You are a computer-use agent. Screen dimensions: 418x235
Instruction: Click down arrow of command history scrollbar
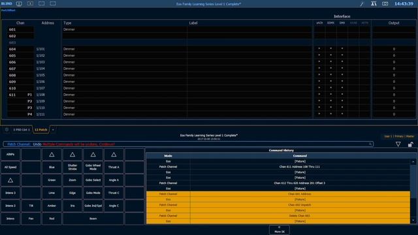[413, 221]
